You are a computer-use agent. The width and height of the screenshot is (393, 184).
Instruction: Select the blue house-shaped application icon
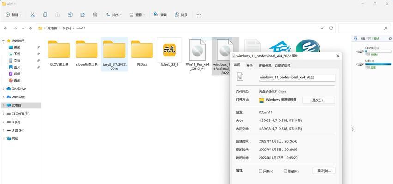(x=280, y=47)
